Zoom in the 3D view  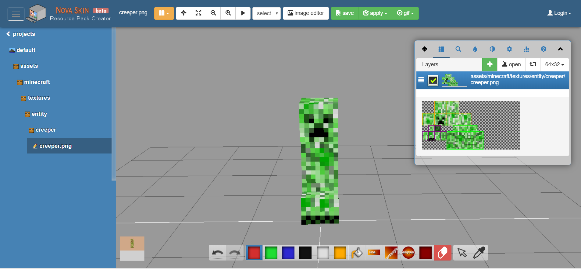click(x=228, y=13)
